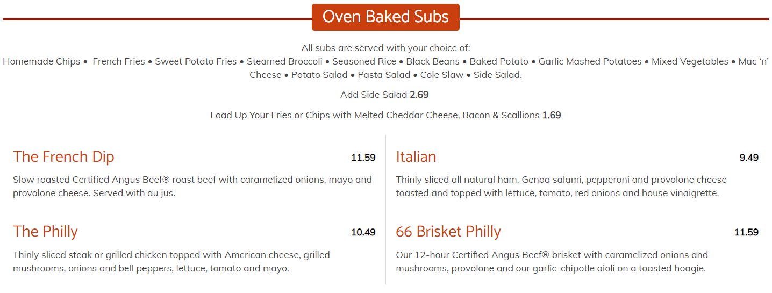Click the French Dip description text
The image size is (772, 293).
[192, 186]
